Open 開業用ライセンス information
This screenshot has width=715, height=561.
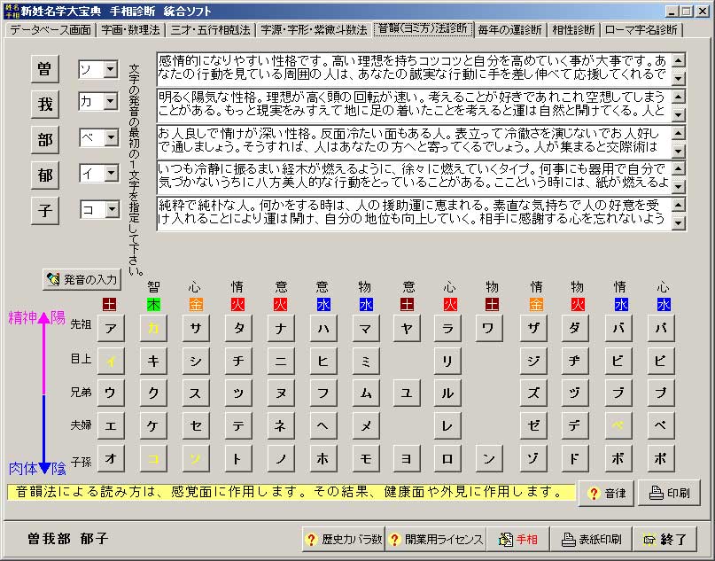tap(436, 539)
